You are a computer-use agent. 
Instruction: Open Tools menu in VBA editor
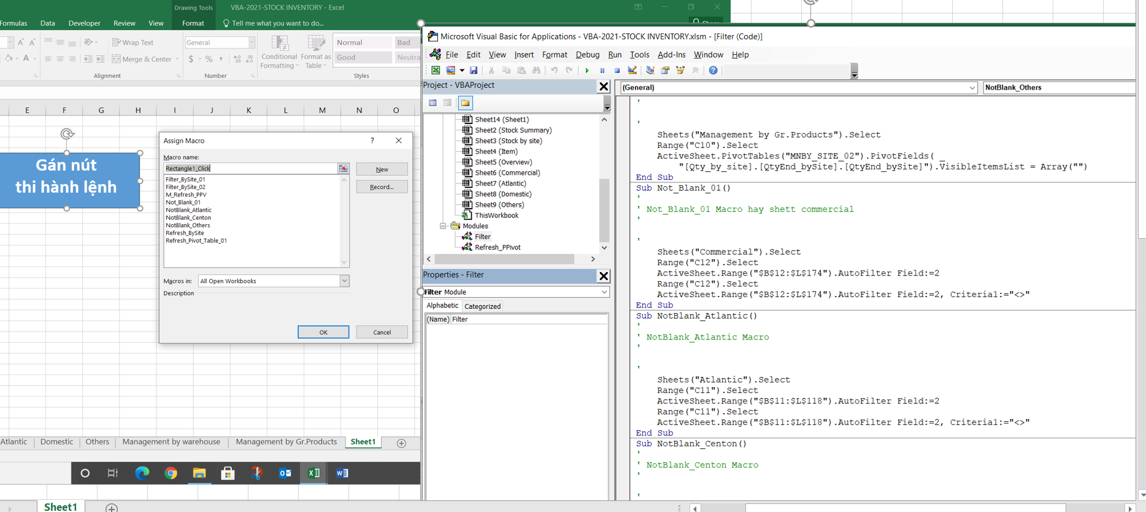coord(639,55)
